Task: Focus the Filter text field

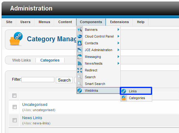Action: point(38,79)
